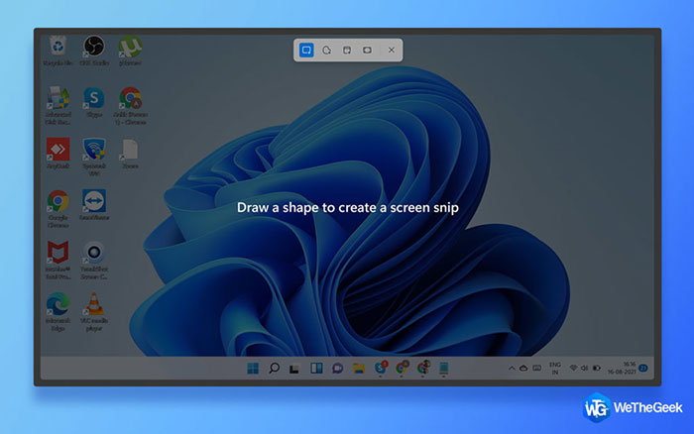Open taskbar Search magnifier
Viewport: 694px width, 434px height.
[274, 369]
